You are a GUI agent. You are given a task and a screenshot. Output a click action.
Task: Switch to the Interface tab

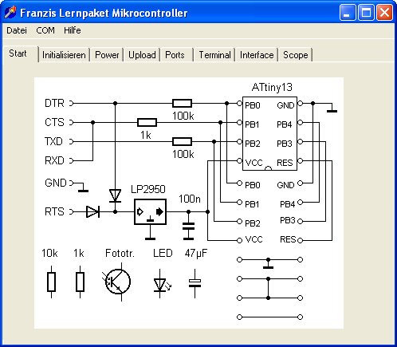pos(257,55)
